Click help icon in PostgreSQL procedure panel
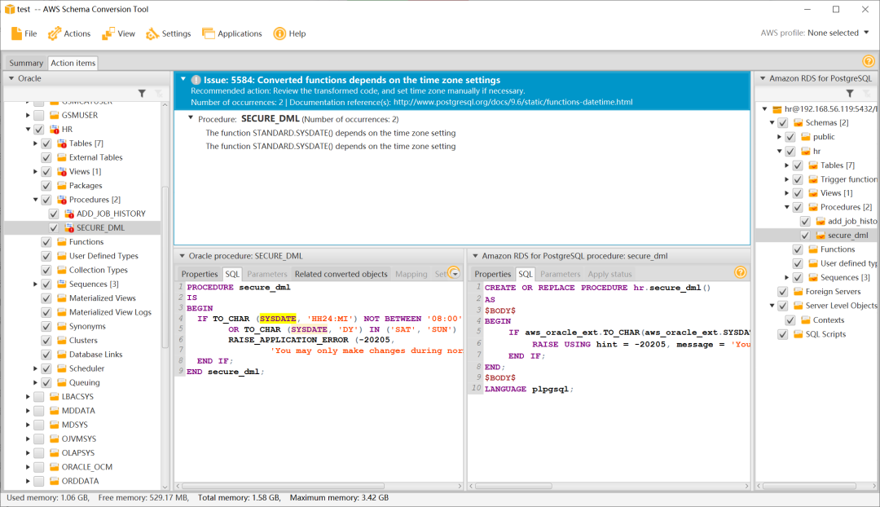 tap(741, 273)
